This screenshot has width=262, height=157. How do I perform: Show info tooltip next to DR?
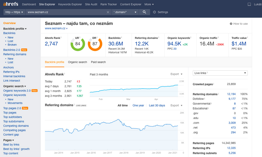point(97,37)
